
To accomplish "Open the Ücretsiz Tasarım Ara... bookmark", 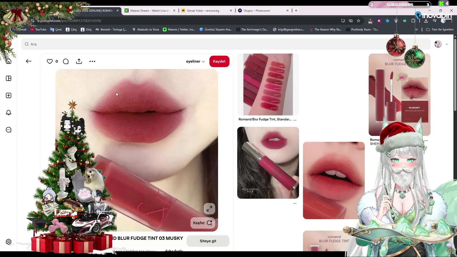I will tap(216, 30).
